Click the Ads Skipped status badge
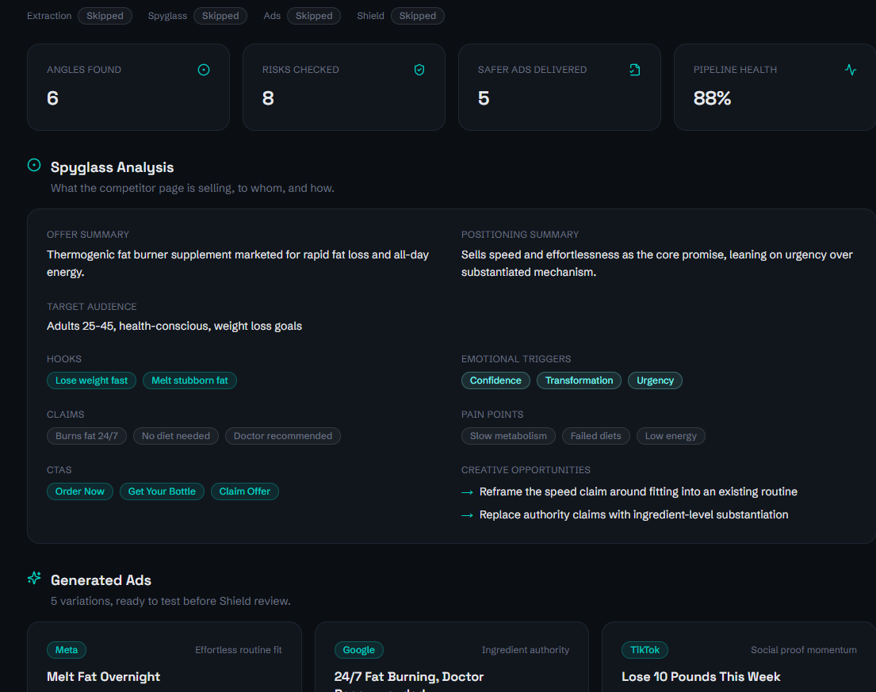Viewport: 876px width, 692px height. 314,16
